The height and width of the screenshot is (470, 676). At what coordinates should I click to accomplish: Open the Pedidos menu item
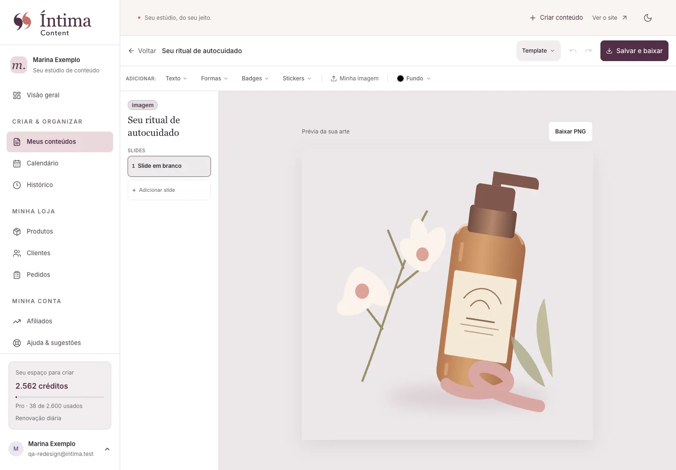60,275
